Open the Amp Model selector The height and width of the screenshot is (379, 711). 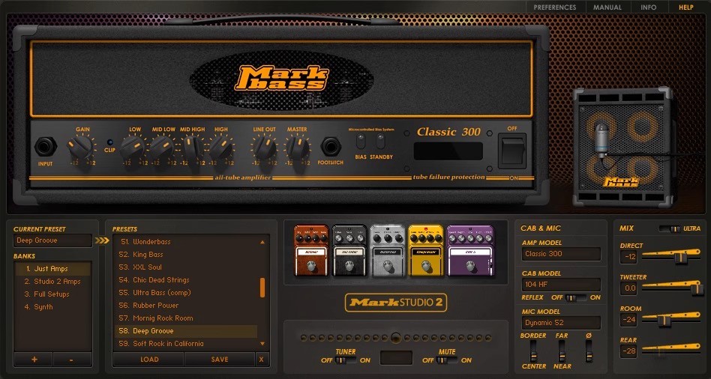(x=561, y=255)
